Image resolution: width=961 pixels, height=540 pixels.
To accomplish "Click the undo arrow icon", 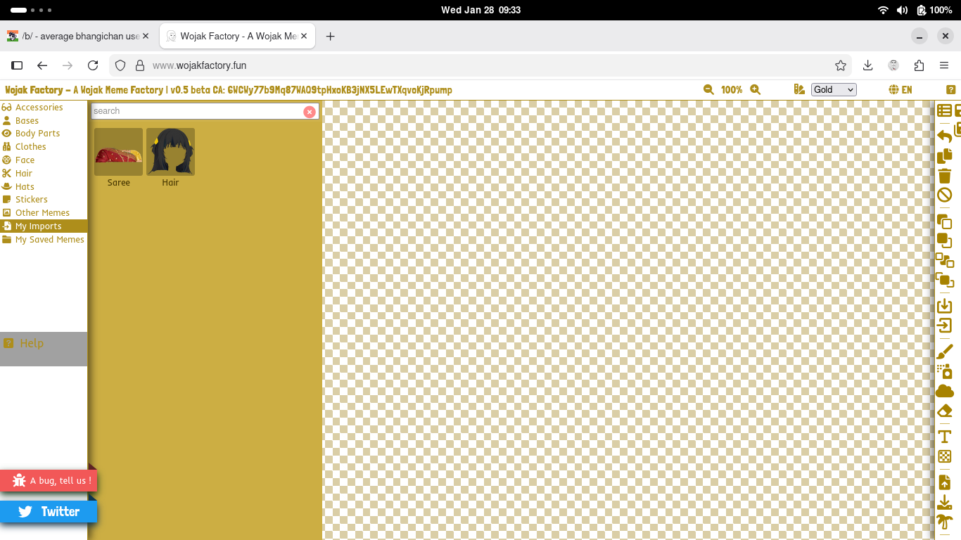I will coord(944,136).
